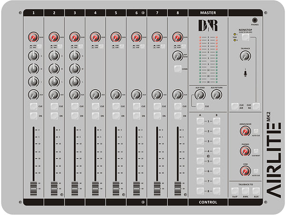Toggle the CUE button on channel 5
The image size is (286, 215).
[116, 106]
